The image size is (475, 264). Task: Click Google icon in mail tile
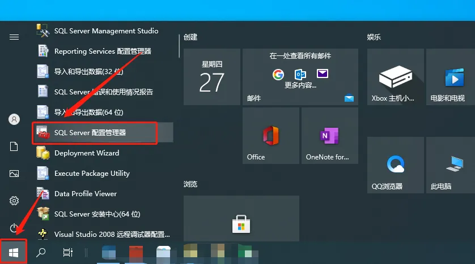click(x=278, y=74)
